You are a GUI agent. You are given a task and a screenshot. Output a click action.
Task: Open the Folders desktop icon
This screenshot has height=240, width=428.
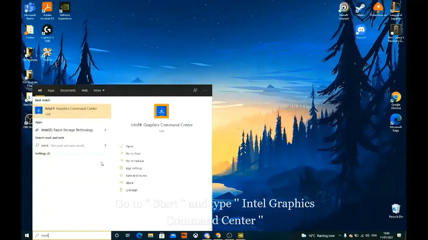[x=30, y=32]
